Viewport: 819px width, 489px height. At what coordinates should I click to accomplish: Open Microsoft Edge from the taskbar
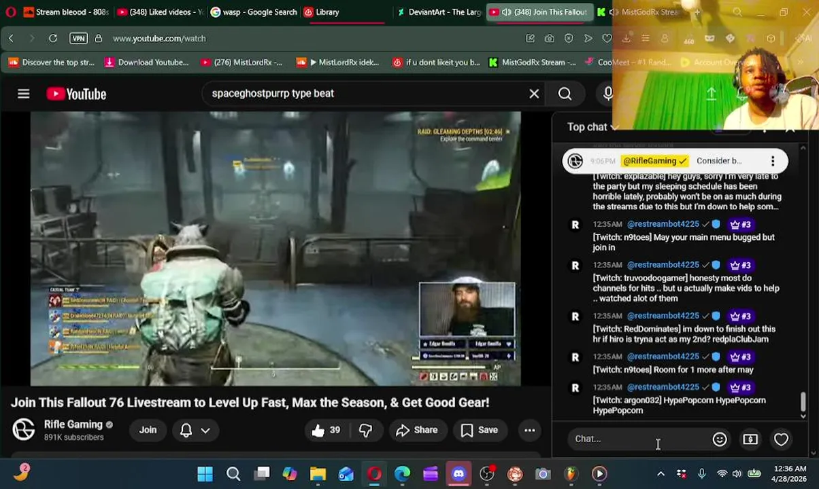point(402,474)
